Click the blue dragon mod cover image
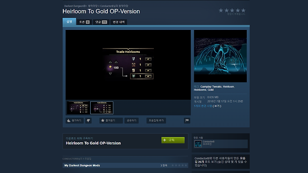308x173 pixels. coord(220,56)
